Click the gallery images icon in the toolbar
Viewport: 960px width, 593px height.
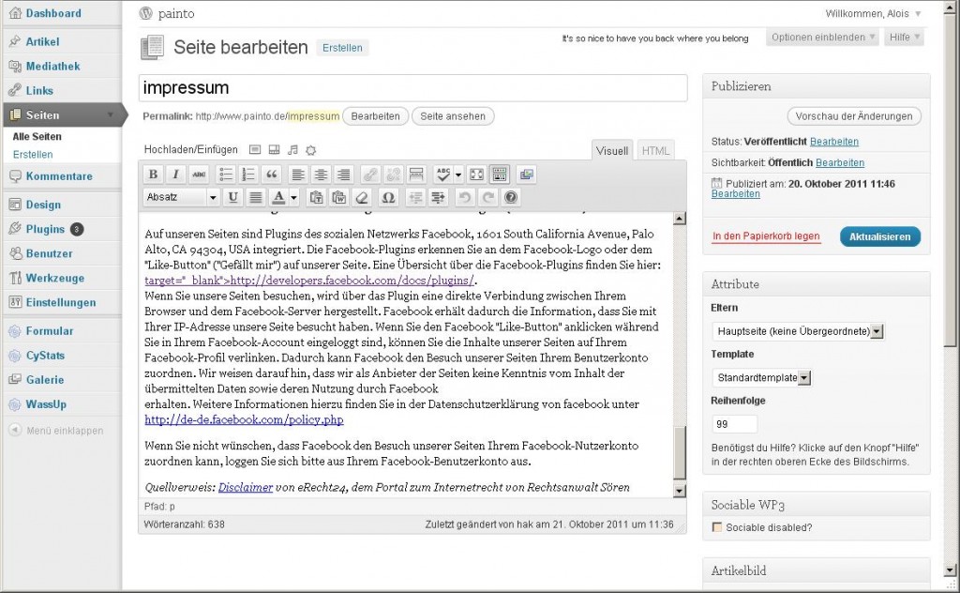pos(526,175)
